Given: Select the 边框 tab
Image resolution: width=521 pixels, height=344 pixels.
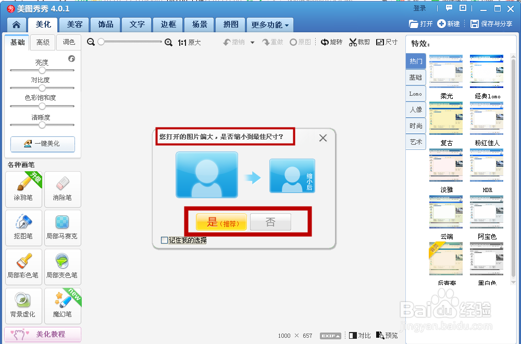Looking at the screenshot, I should point(168,24).
